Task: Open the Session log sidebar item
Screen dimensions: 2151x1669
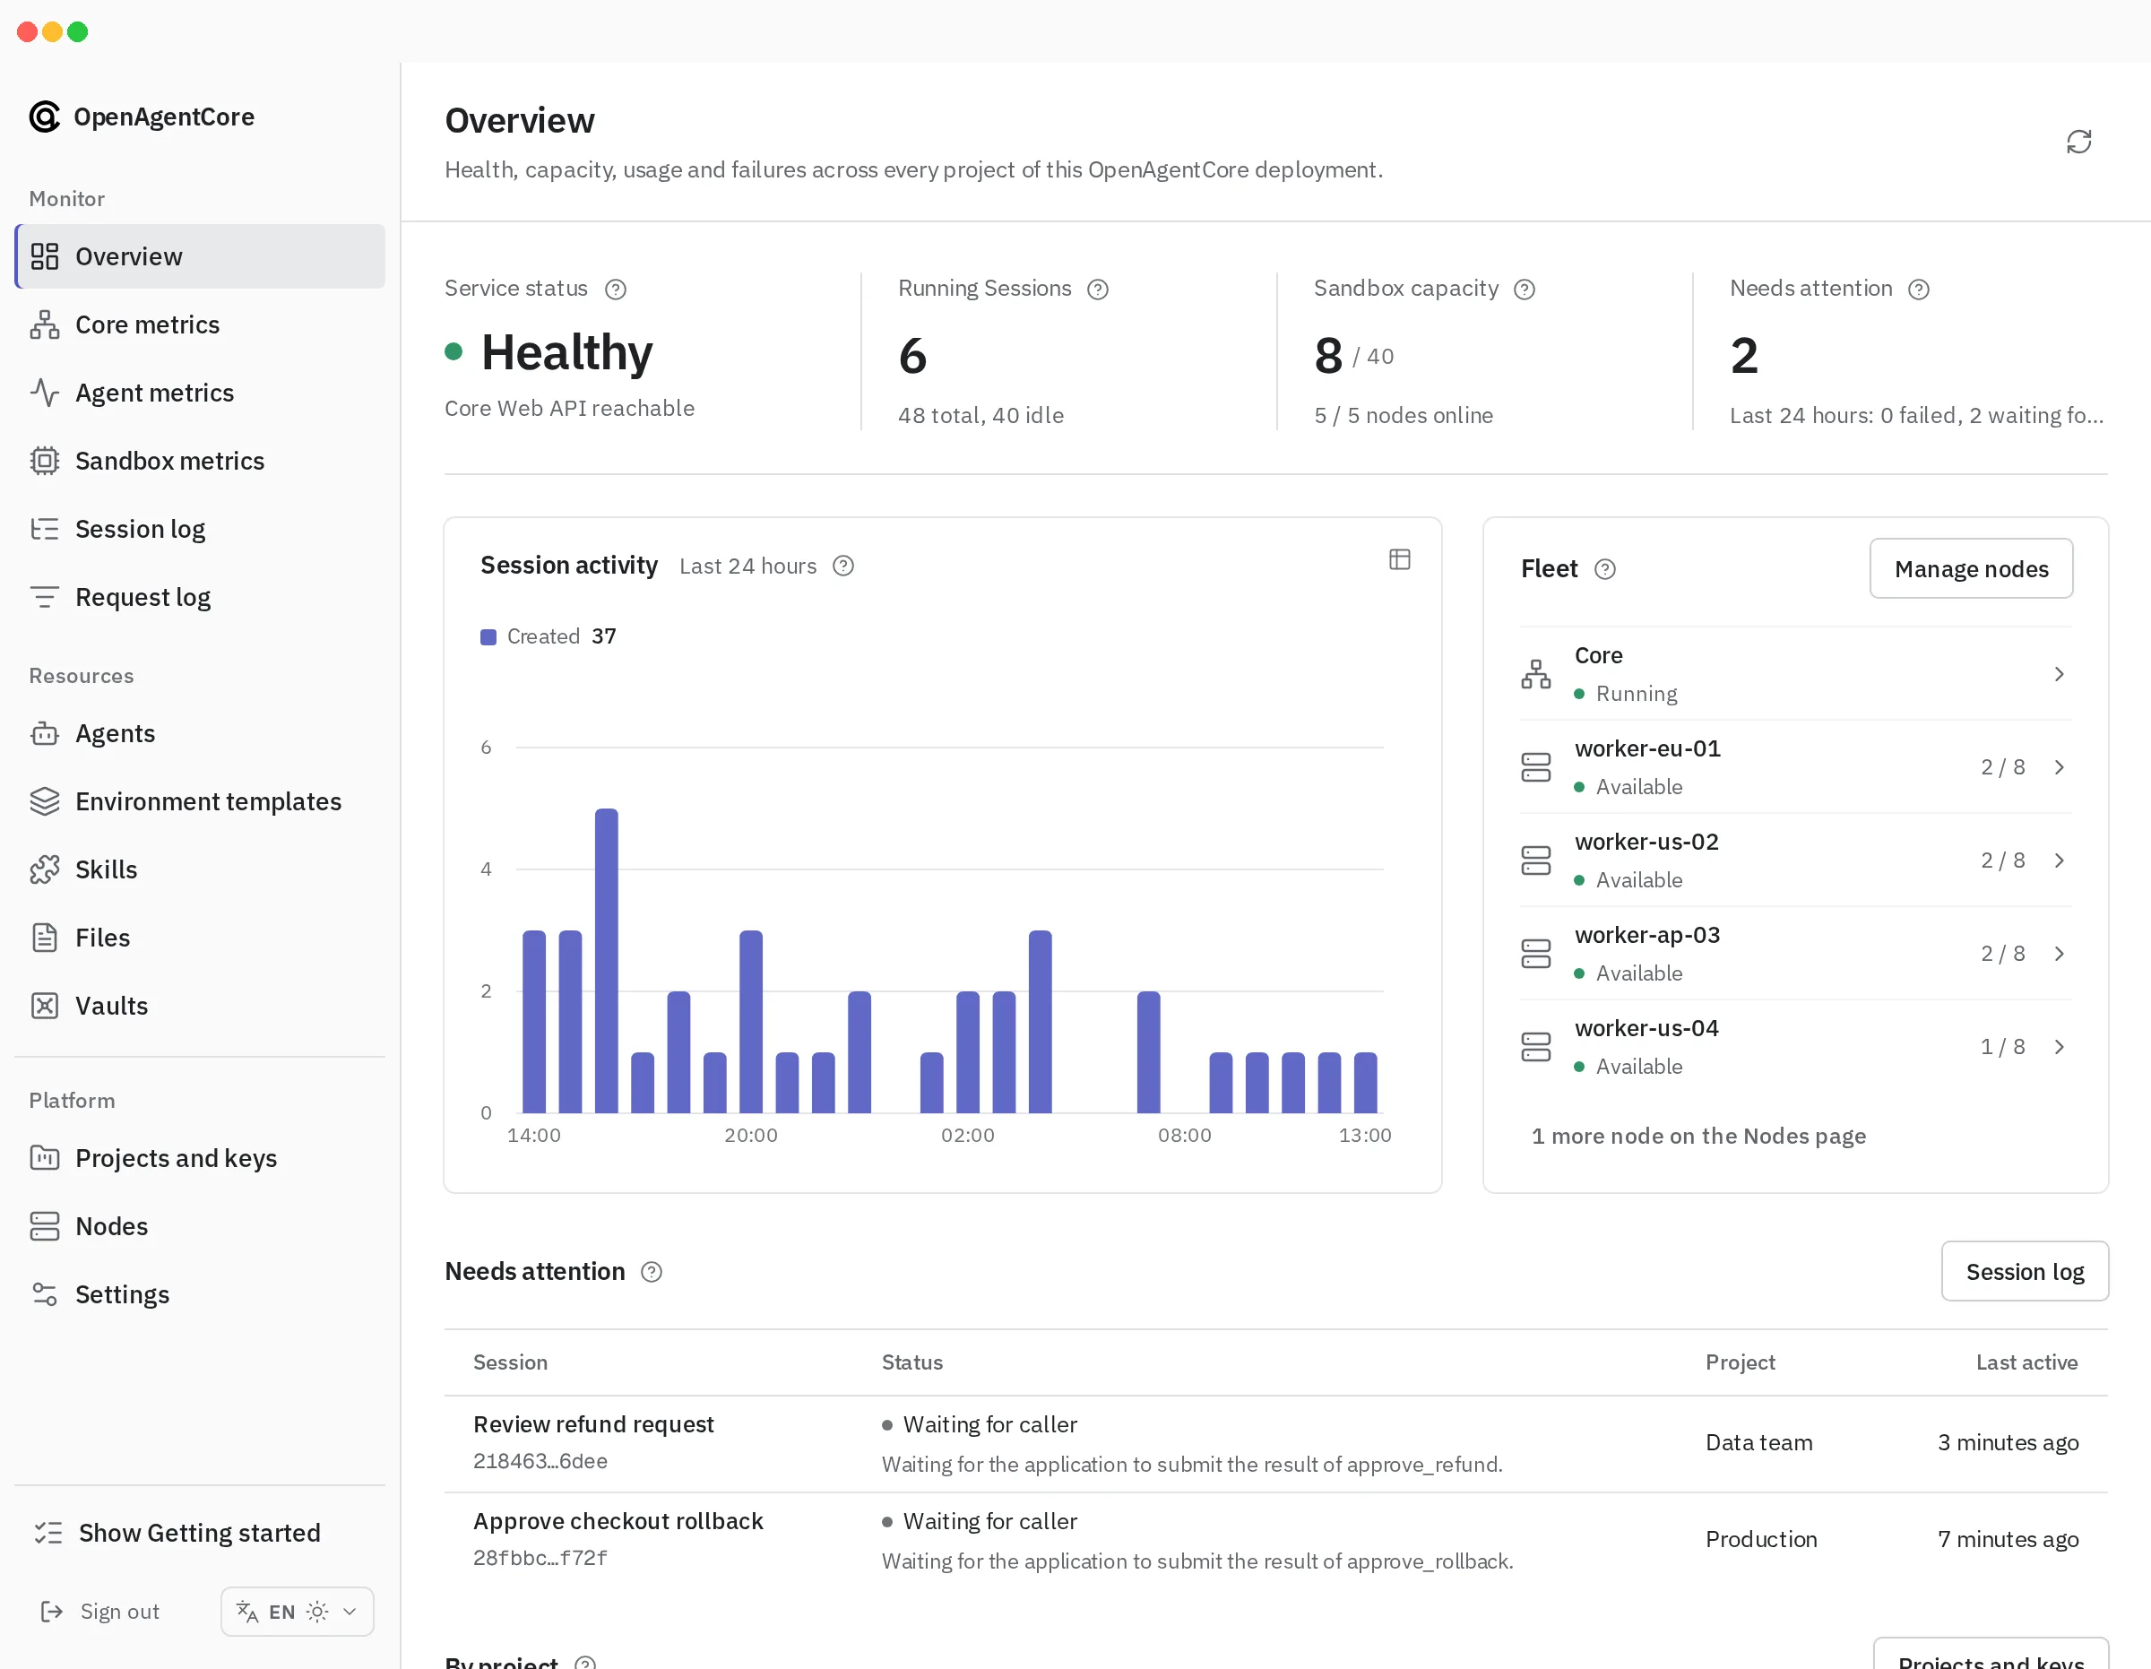Action: point(200,528)
